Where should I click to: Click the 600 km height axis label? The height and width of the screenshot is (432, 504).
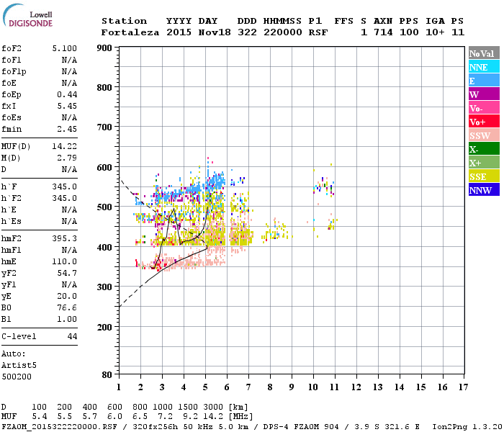click(104, 168)
